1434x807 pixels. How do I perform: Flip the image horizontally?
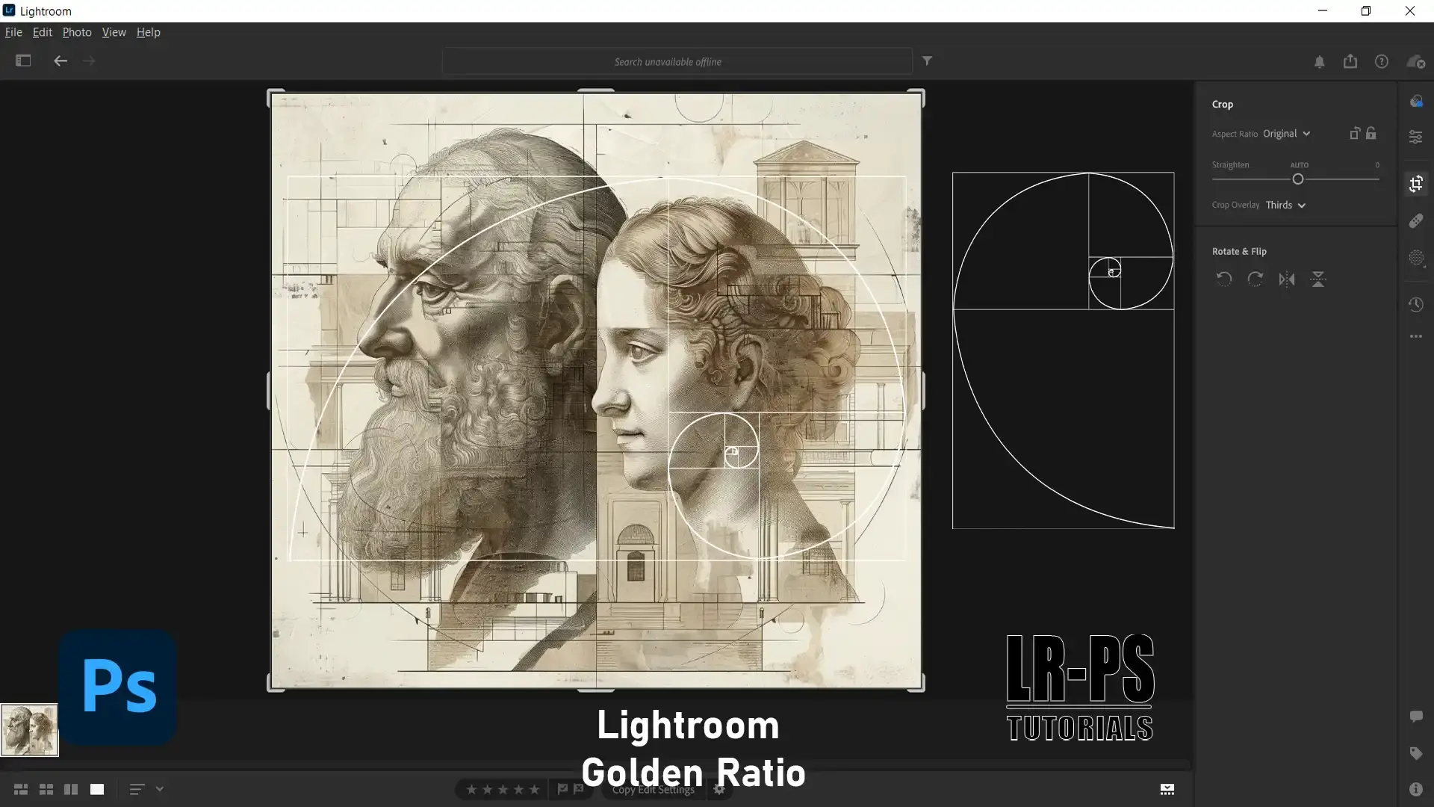tap(1287, 279)
